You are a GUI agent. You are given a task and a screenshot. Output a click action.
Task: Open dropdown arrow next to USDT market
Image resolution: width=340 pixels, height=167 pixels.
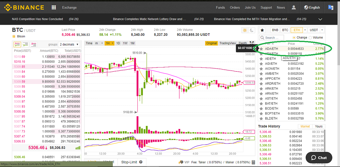click(x=322, y=30)
